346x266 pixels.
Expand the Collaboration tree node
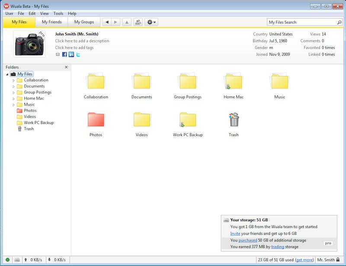pyautogui.click(x=14, y=80)
